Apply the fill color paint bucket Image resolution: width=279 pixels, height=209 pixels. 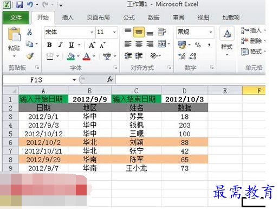pyautogui.click(x=71, y=56)
